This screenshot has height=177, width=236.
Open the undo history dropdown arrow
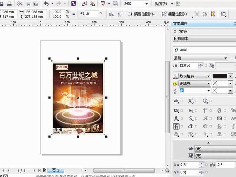pyautogui.click(x=53, y=4)
